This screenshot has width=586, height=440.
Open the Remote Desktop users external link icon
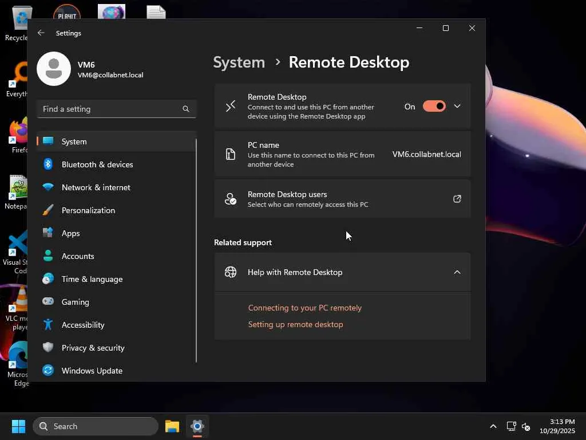pos(457,199)
